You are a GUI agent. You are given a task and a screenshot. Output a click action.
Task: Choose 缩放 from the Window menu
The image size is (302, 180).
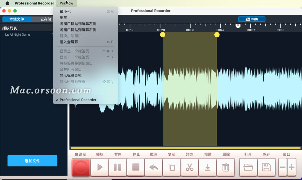tap(85, 17)
